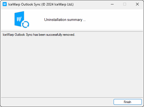Screen dimensions: 144x107
Task: Click the 'IceWarp Outlook Sync' title bar text
Action: [x=24, y=4]
